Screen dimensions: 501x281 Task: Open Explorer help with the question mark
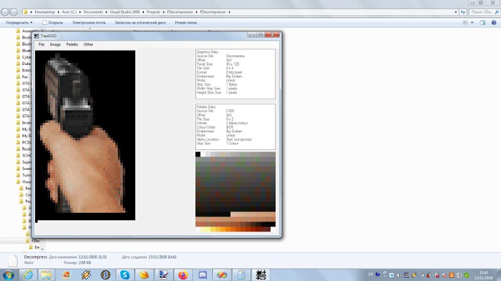coord(493,22)
